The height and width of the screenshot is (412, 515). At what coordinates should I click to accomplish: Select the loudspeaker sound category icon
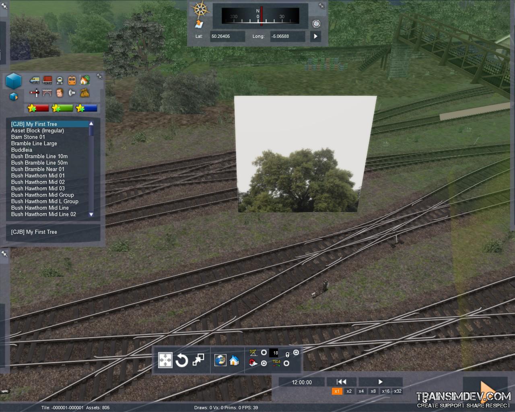click(x=72, y=93)
